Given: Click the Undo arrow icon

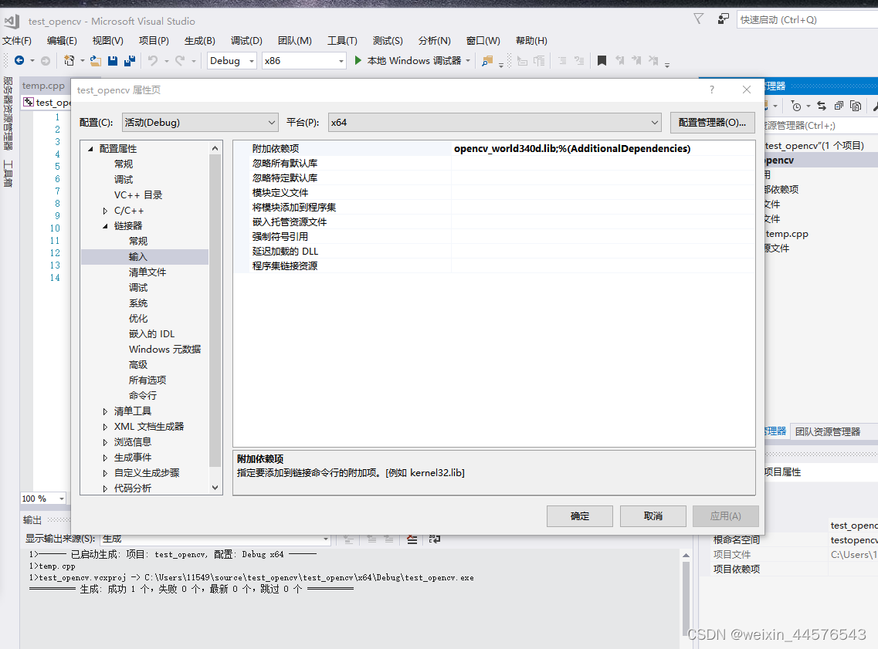Looking at the screenshot, I should click(x=152, y=60).
